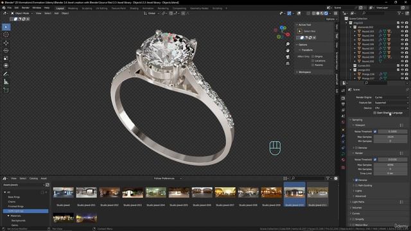Choose the Select Box tool
Screen dimensions: 411x231
point(6,27)
